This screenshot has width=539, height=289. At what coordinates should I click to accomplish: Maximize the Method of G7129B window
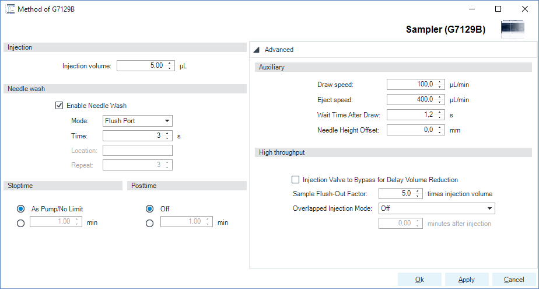click(x=498, y=9)
